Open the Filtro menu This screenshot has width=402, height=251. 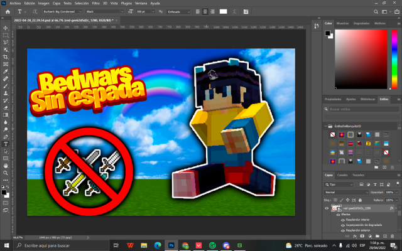[x=95, y=3]
